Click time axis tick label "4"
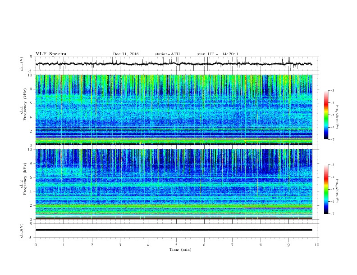The image size is (357, 275). 148,245
